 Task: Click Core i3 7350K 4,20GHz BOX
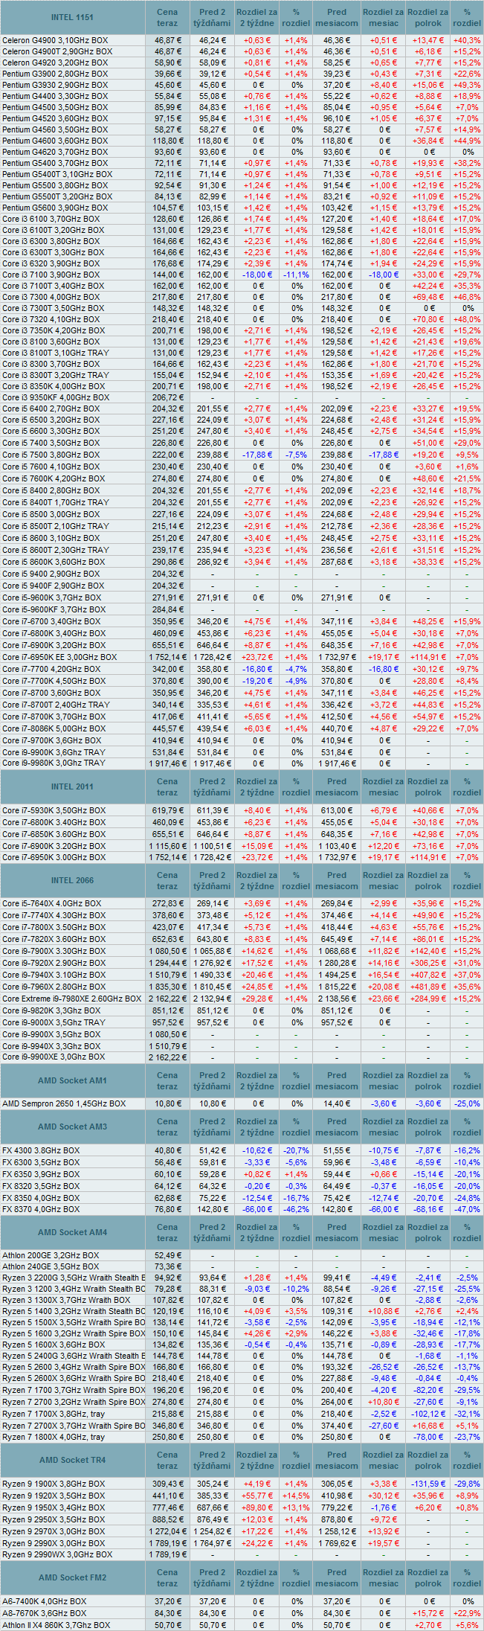coord(54,330)
